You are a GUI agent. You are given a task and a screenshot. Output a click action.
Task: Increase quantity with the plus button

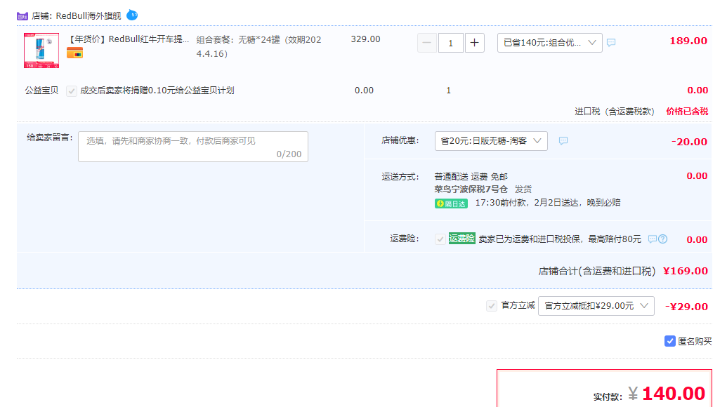474,43
